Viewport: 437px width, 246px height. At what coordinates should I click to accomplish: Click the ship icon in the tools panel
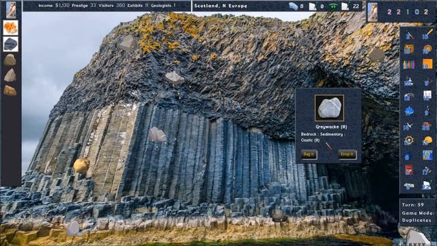(408, 81)
